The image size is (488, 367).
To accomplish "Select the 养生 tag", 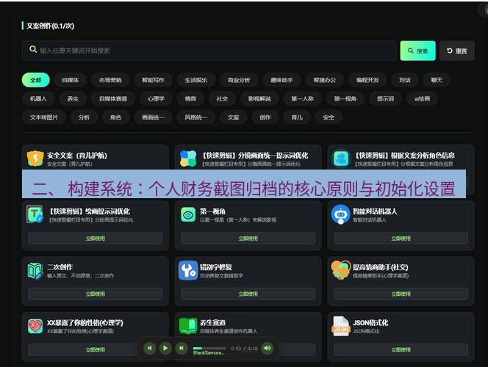I will [73, 98].
